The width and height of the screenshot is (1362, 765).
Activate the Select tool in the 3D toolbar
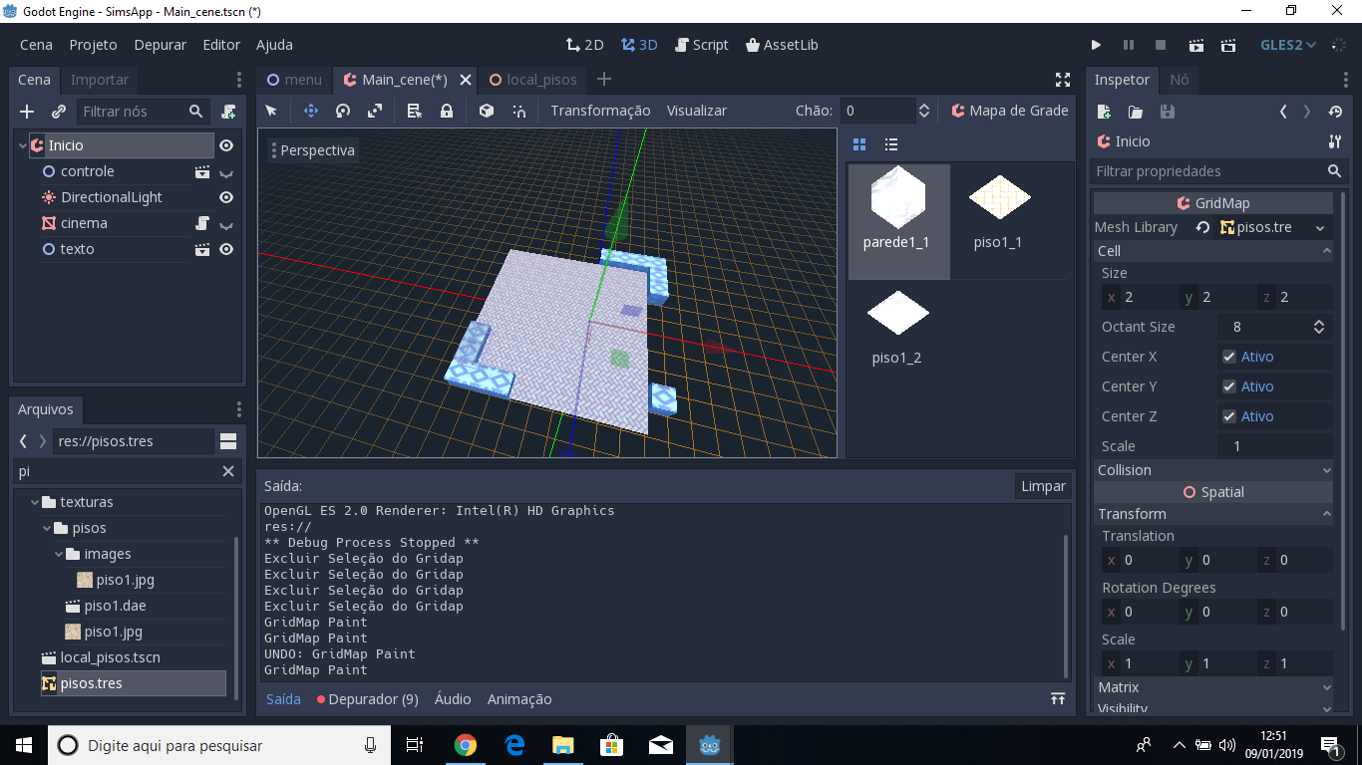[271, 111]
